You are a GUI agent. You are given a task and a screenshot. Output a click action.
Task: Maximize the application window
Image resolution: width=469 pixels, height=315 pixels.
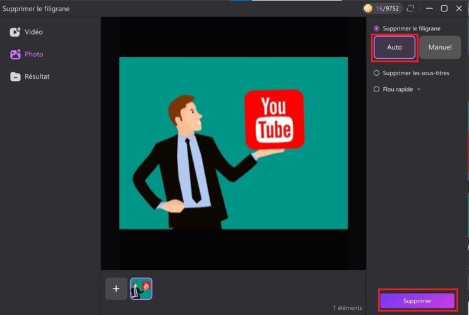444,8
